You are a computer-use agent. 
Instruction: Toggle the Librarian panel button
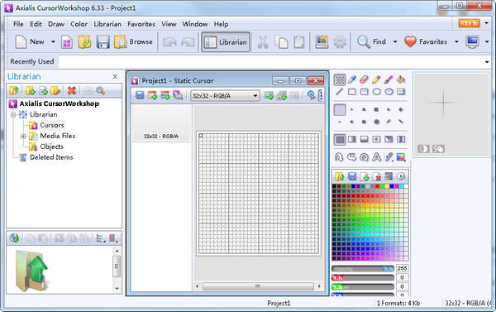(226, 42)
